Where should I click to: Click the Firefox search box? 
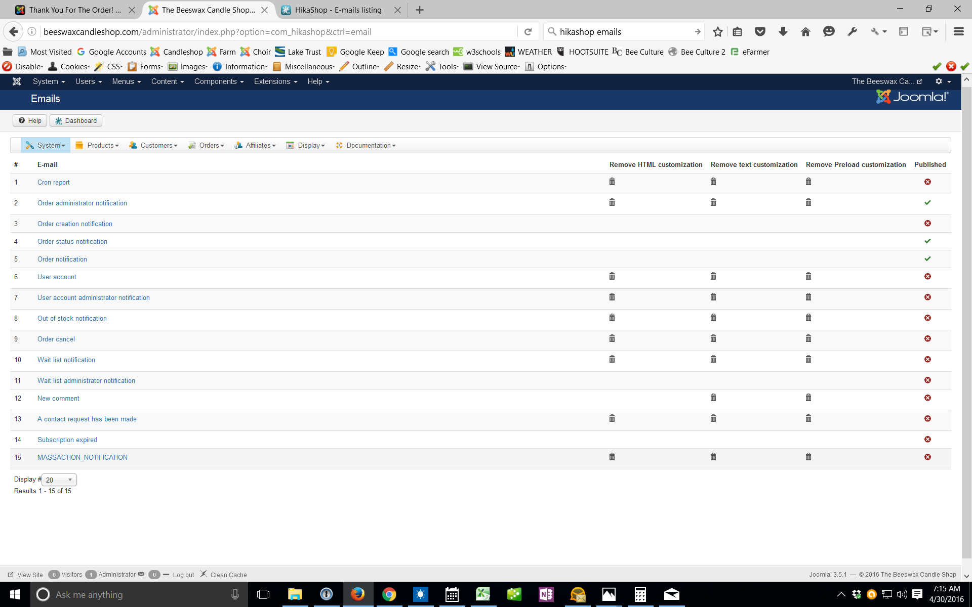tap(623, 32)
